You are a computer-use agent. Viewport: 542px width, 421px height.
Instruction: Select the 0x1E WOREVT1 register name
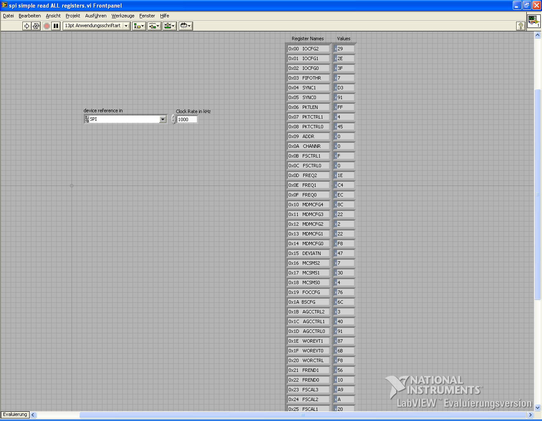tap(308, 341)
